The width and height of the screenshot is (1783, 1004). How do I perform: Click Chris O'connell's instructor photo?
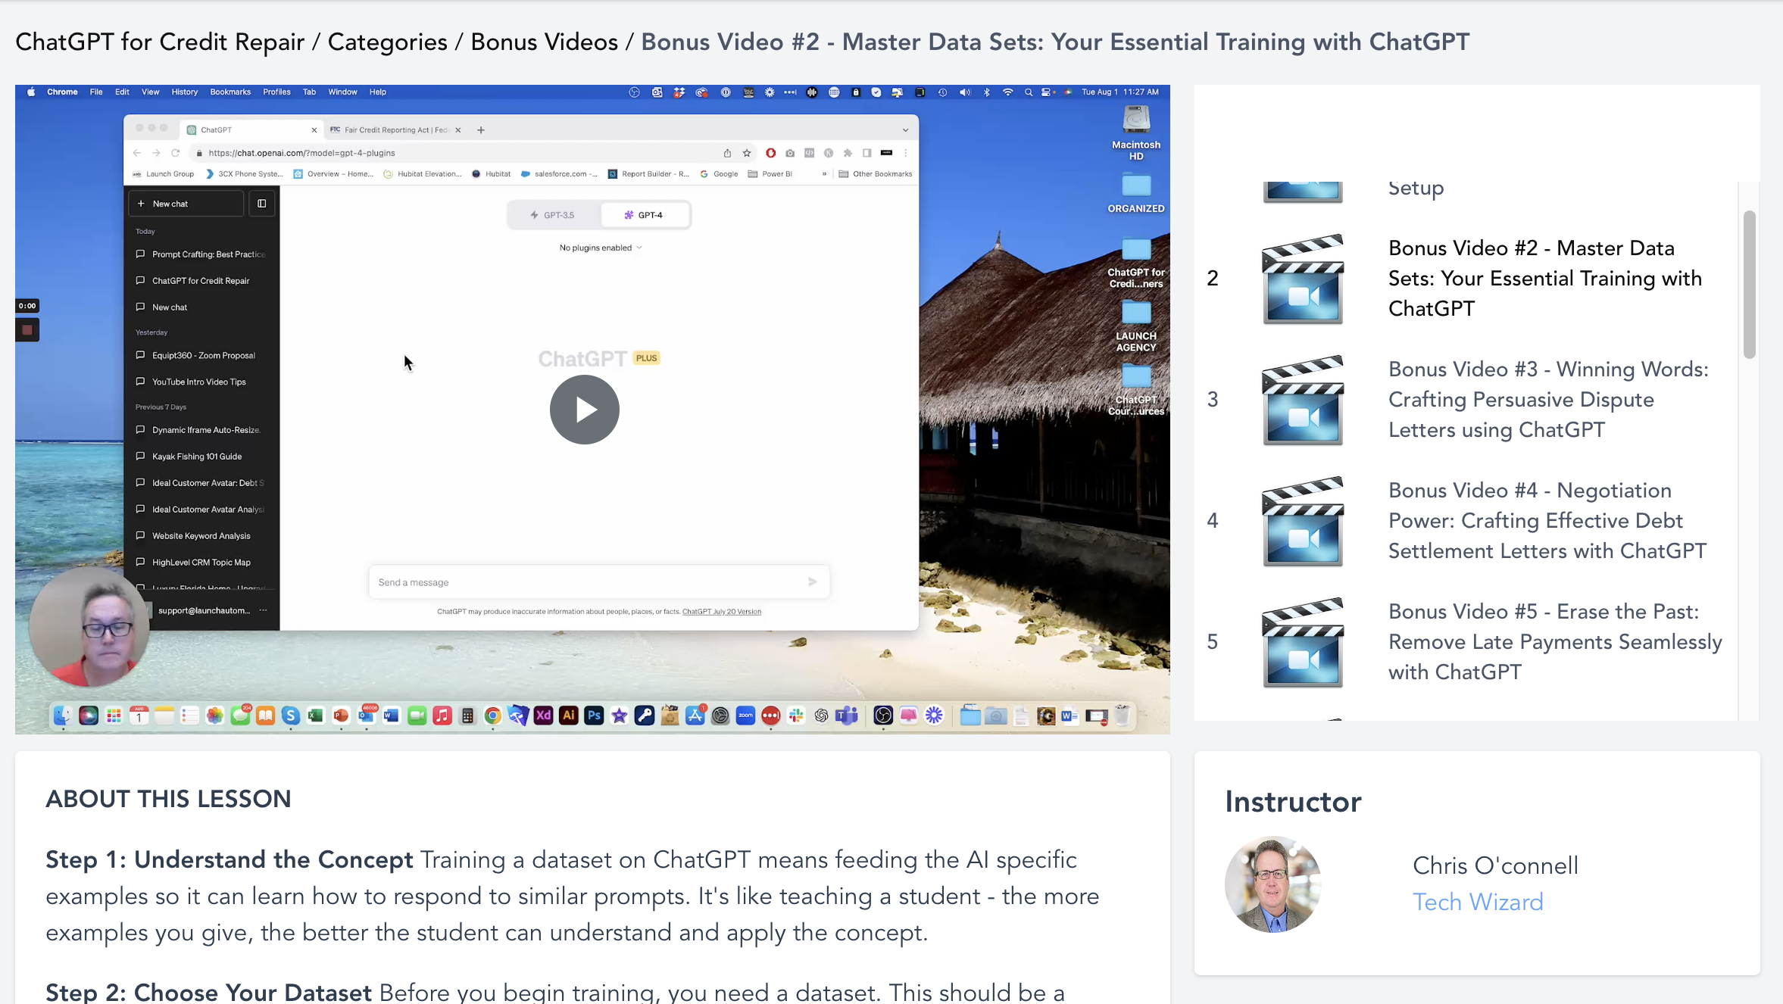coord(1273,884)
